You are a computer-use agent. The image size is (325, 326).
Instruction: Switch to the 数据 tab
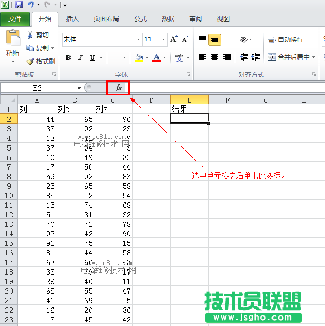[x=168, y=19]
